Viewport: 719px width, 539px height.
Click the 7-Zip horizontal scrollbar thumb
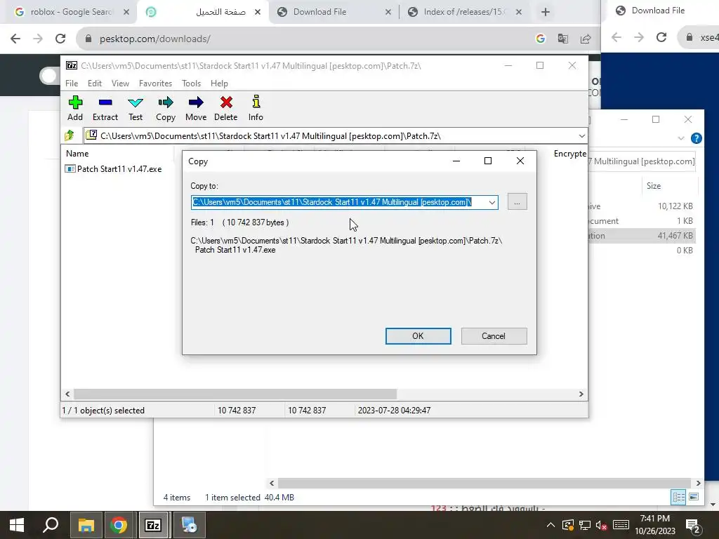coord(235,394)
